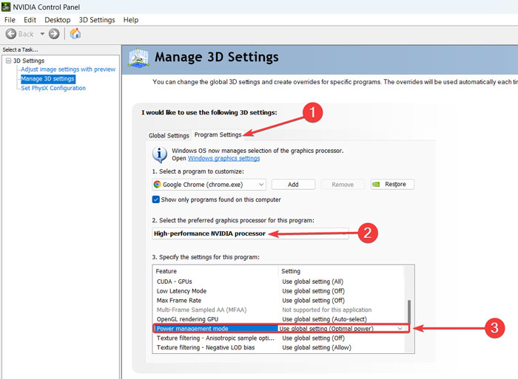The height and width of the screenshot is (379, 518).
Task: Click the NVIDIA Control Panel title icon
Action: coord(6,7)
